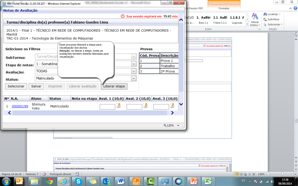Click the Windows Start button
The width and height of the screenshot is (298, 186).
[6, 181]
